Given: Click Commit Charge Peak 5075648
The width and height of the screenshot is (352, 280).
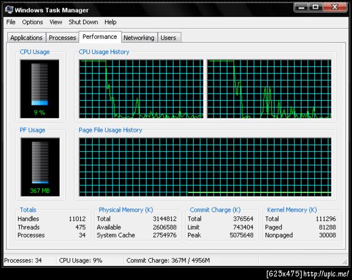Looking at the screenshot, I should (x=242, y=235).
